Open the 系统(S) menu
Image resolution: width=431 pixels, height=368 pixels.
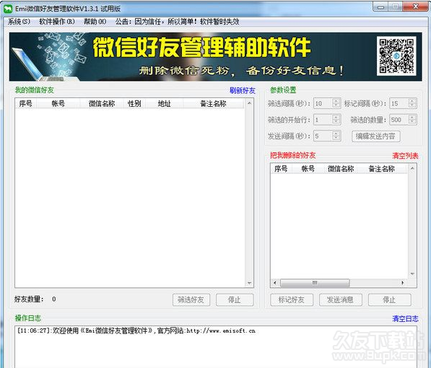tap(19, 22)
